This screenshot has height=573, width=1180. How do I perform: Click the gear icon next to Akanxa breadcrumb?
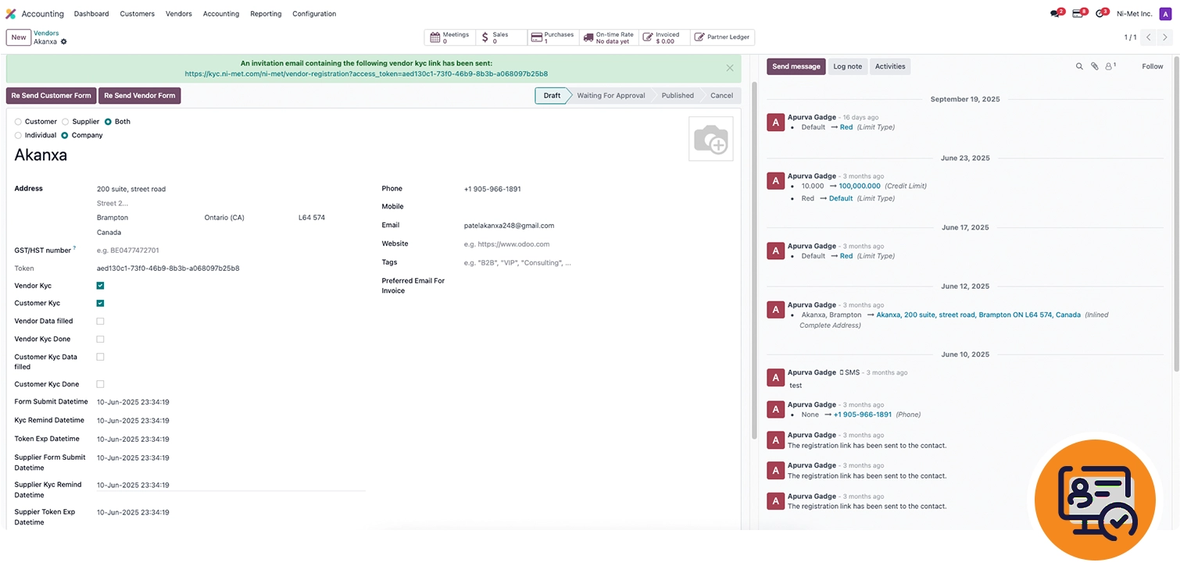click(x=64, y=42)
